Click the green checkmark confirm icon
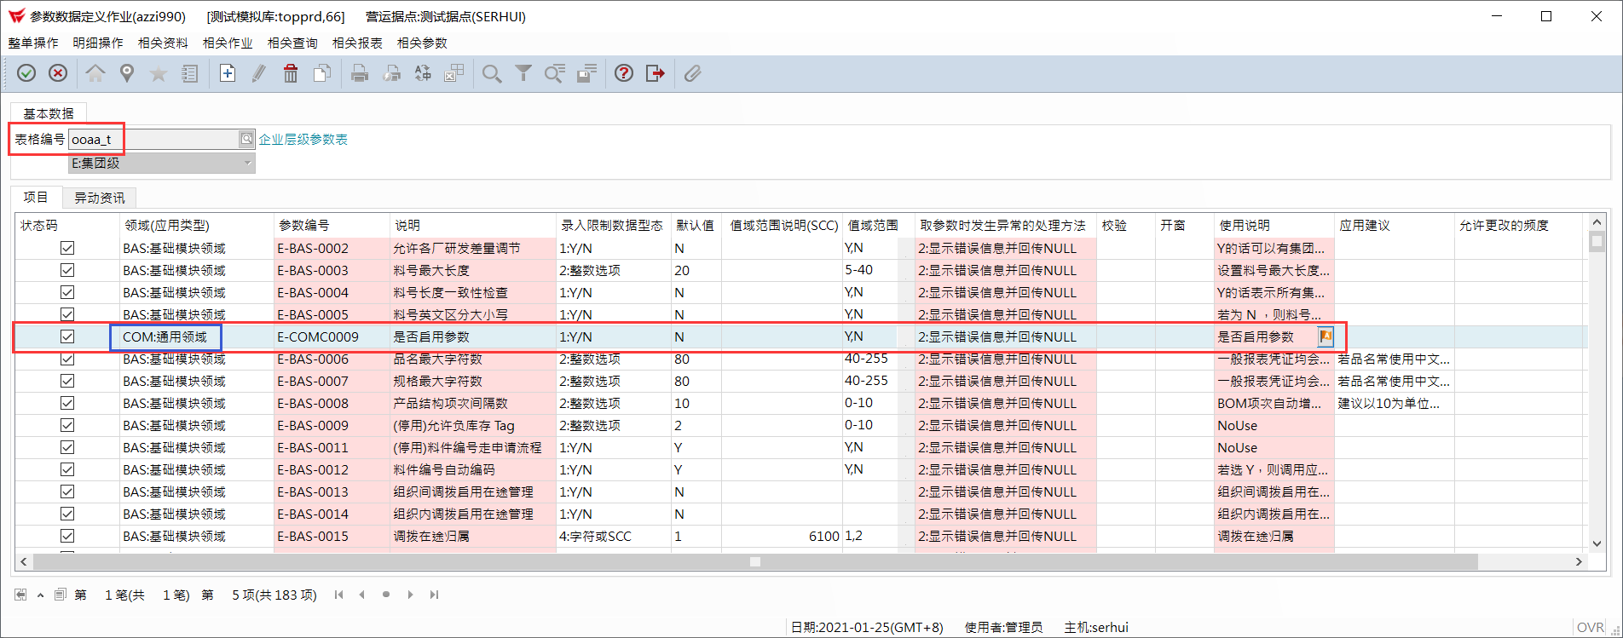This screenshot has height=638, width=1623. point(26,74)
